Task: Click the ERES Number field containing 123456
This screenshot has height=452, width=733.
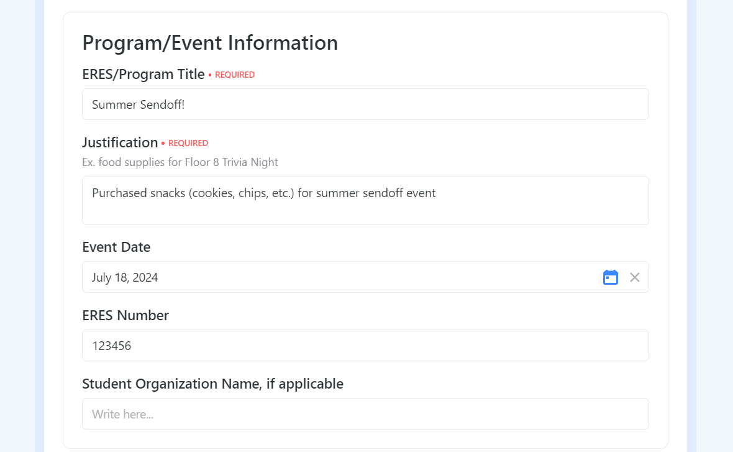Action: point(365,345)
